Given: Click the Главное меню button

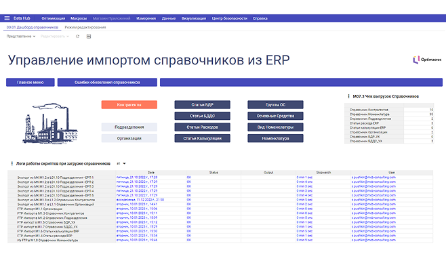Looking at the screenshot, I should tap(30, 82).
